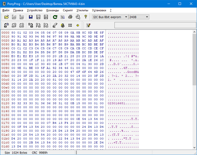Open the Файл menu
Viewport: 197px width, 155px height.
click(6, 10)
